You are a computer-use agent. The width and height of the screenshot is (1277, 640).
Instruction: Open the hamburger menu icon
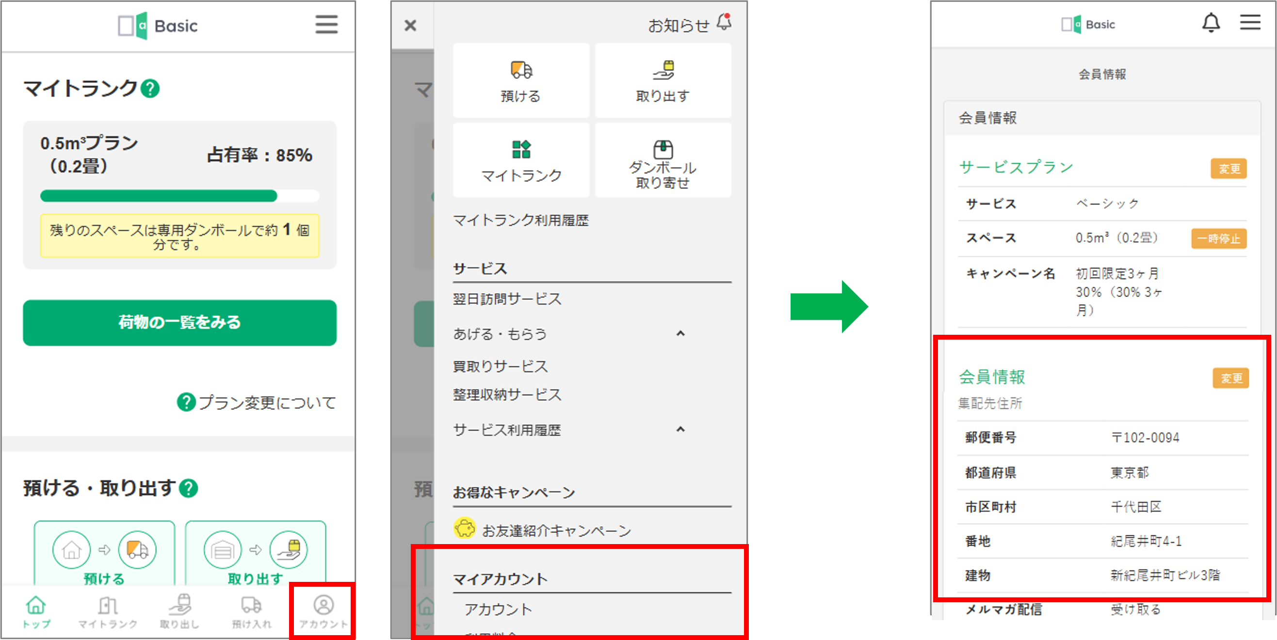click(327, 25)
